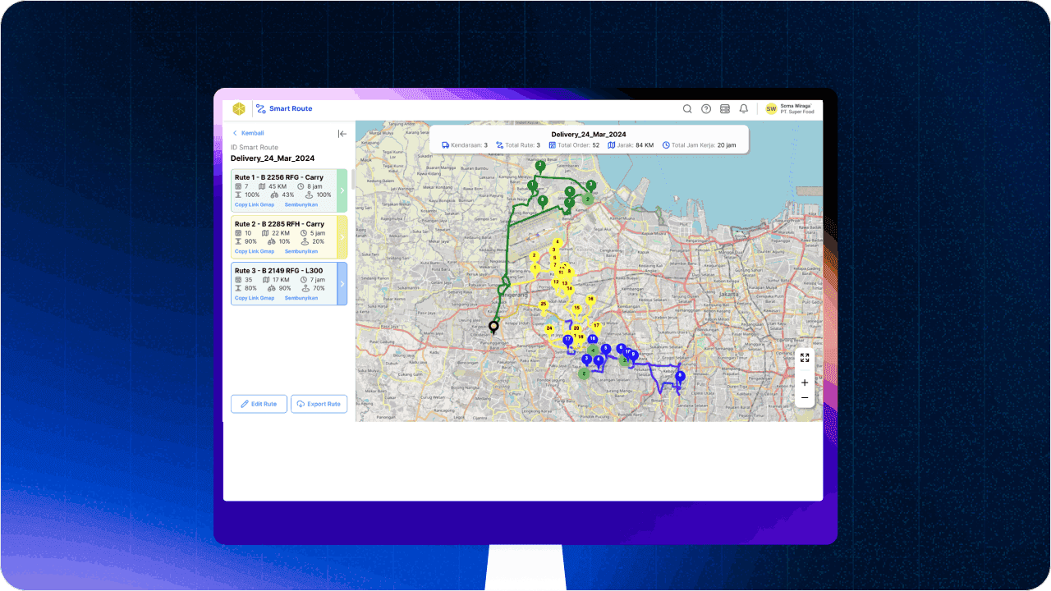Expand Rute 2 yellow chevron

pos(342,237)
